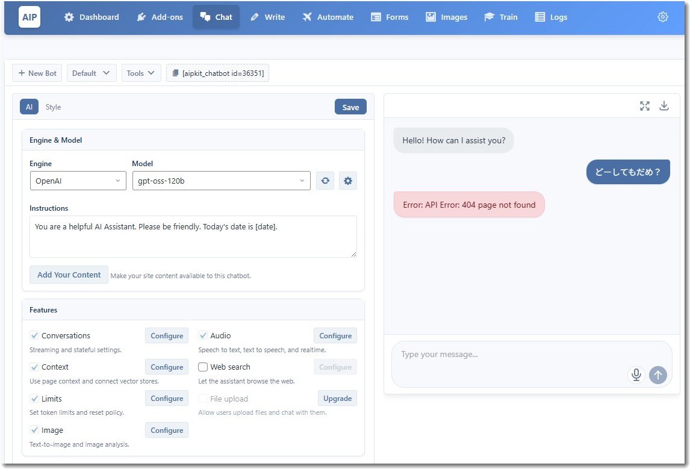The height and width of the screenshot is (469, 690).
Task: Click the microphone voice input icon
Action: pyautogui.click(x=636, y=375)
